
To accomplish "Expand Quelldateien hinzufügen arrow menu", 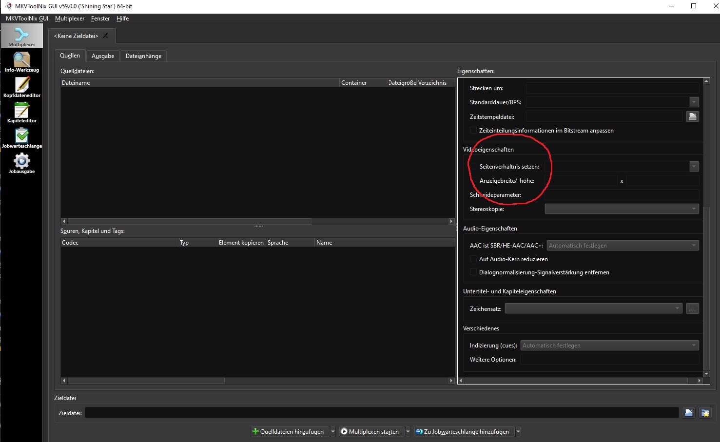I will pos(333,432).
